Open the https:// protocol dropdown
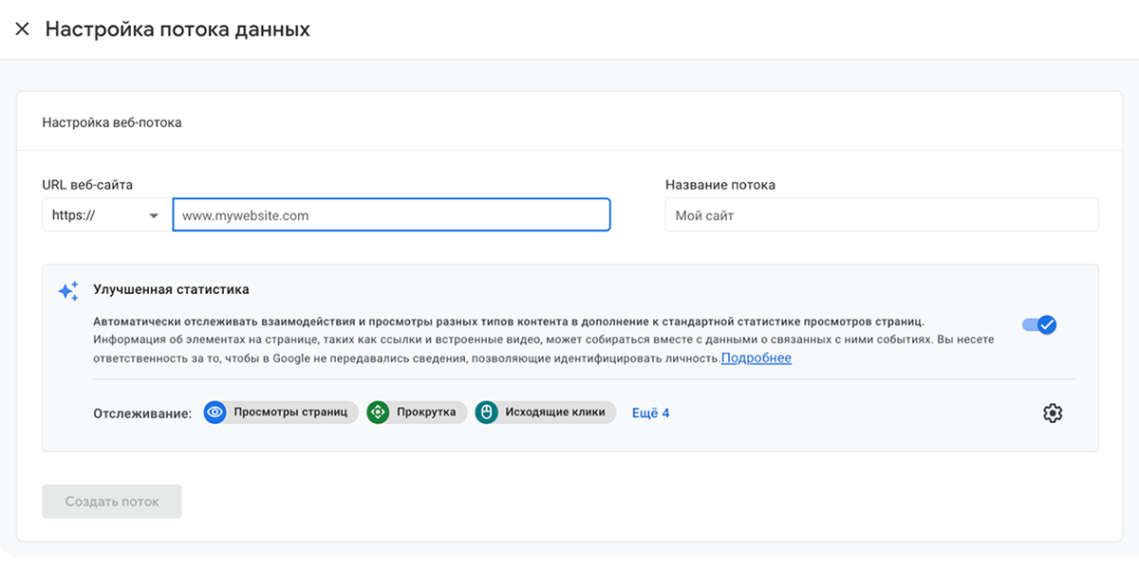The image size is (1139, 569). (x=105, y=215)
